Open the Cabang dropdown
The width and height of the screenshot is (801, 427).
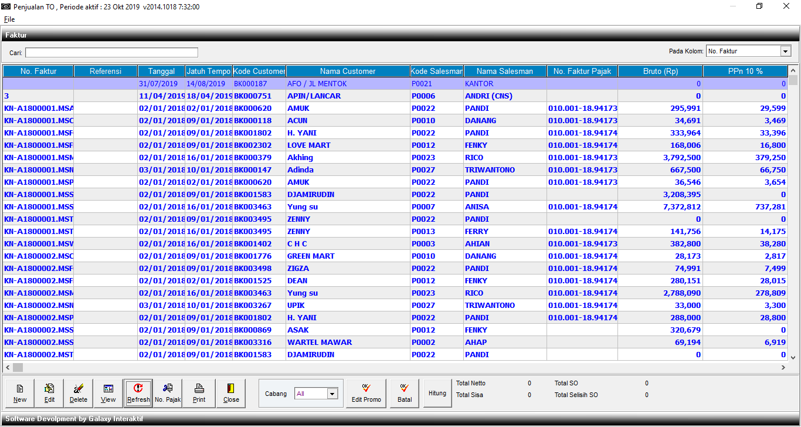pos(332,394)
